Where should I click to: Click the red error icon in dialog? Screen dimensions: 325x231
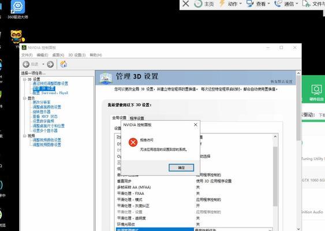[x=133, y=142]
